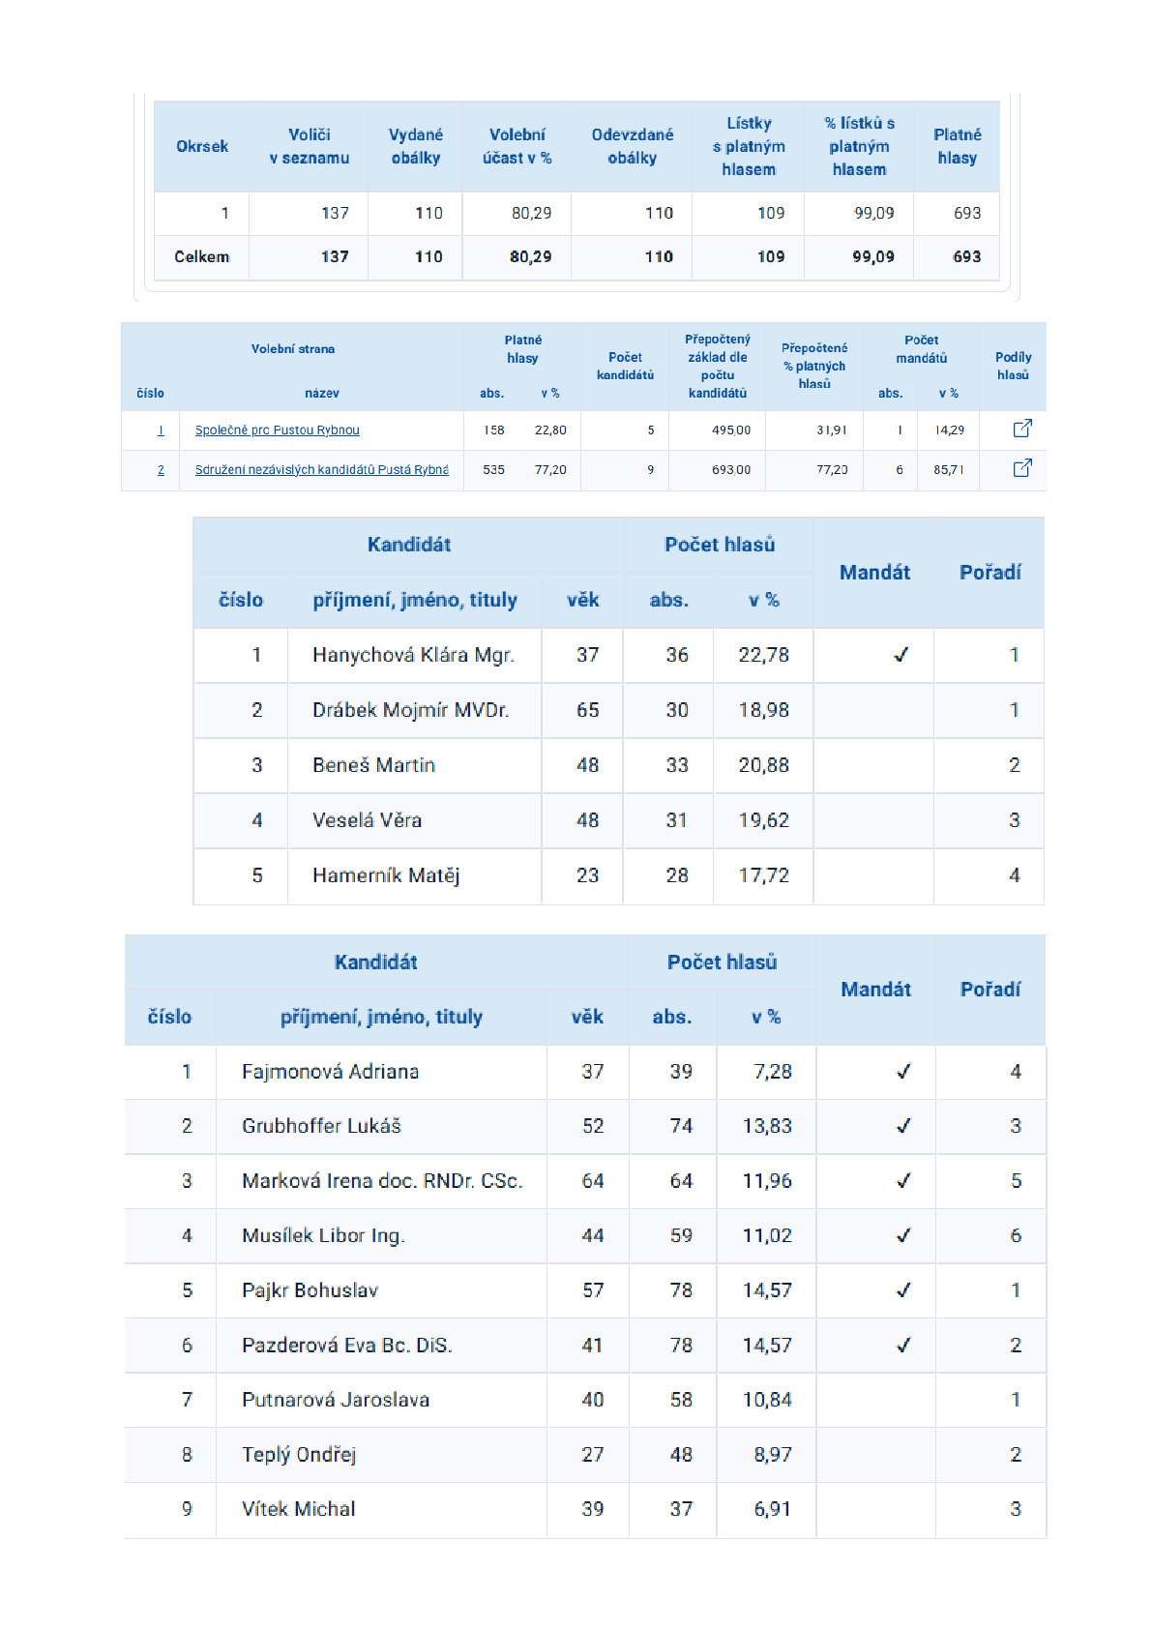Click the 11,96 vote percentage
Screen dimensions: 1152x1629
[x=767, y=1181]
